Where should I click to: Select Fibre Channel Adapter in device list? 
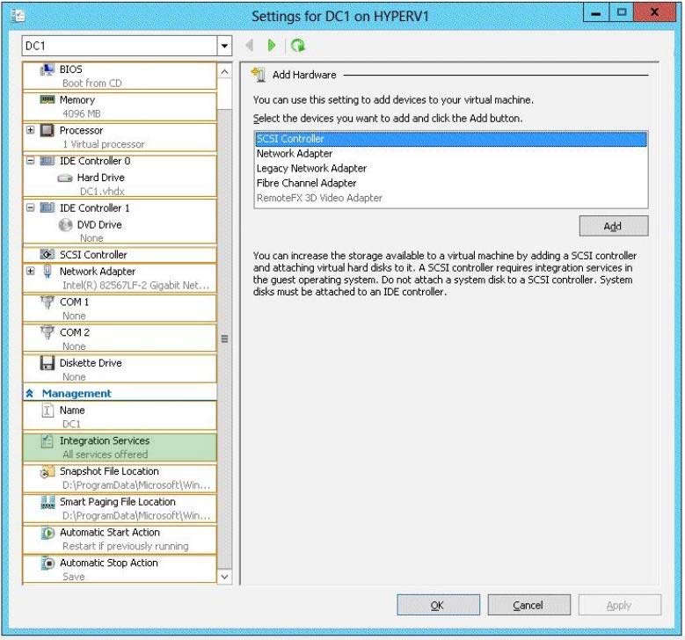(x=451, y=184)
